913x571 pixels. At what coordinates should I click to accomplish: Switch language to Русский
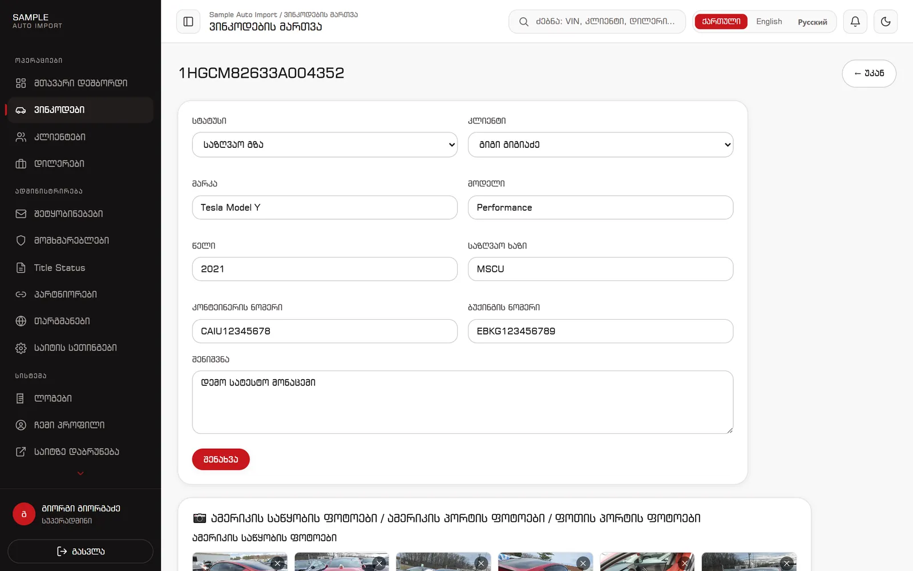813,22
